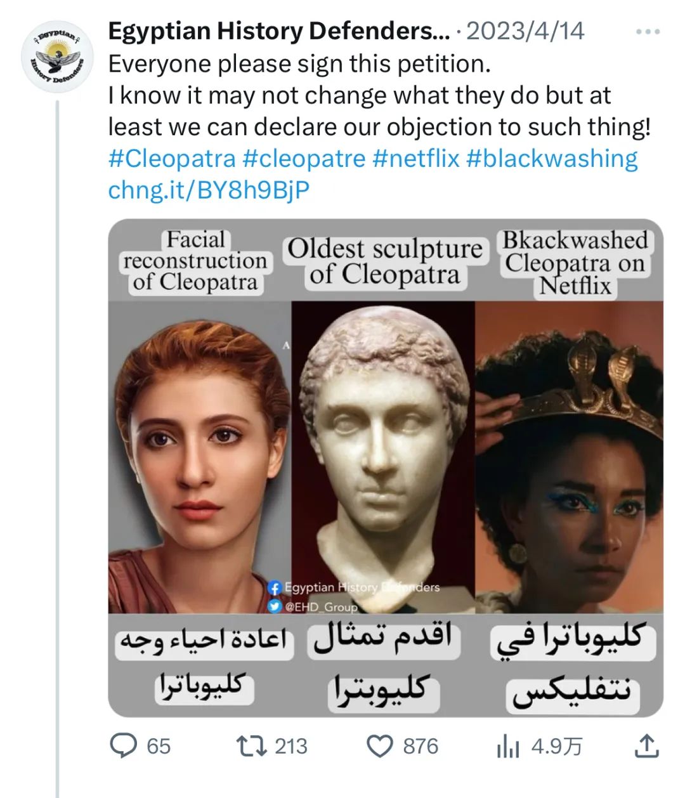Screen dimensions: 685x798
Task: Click the reply speech bubble icon
Action: coord(124,746)
